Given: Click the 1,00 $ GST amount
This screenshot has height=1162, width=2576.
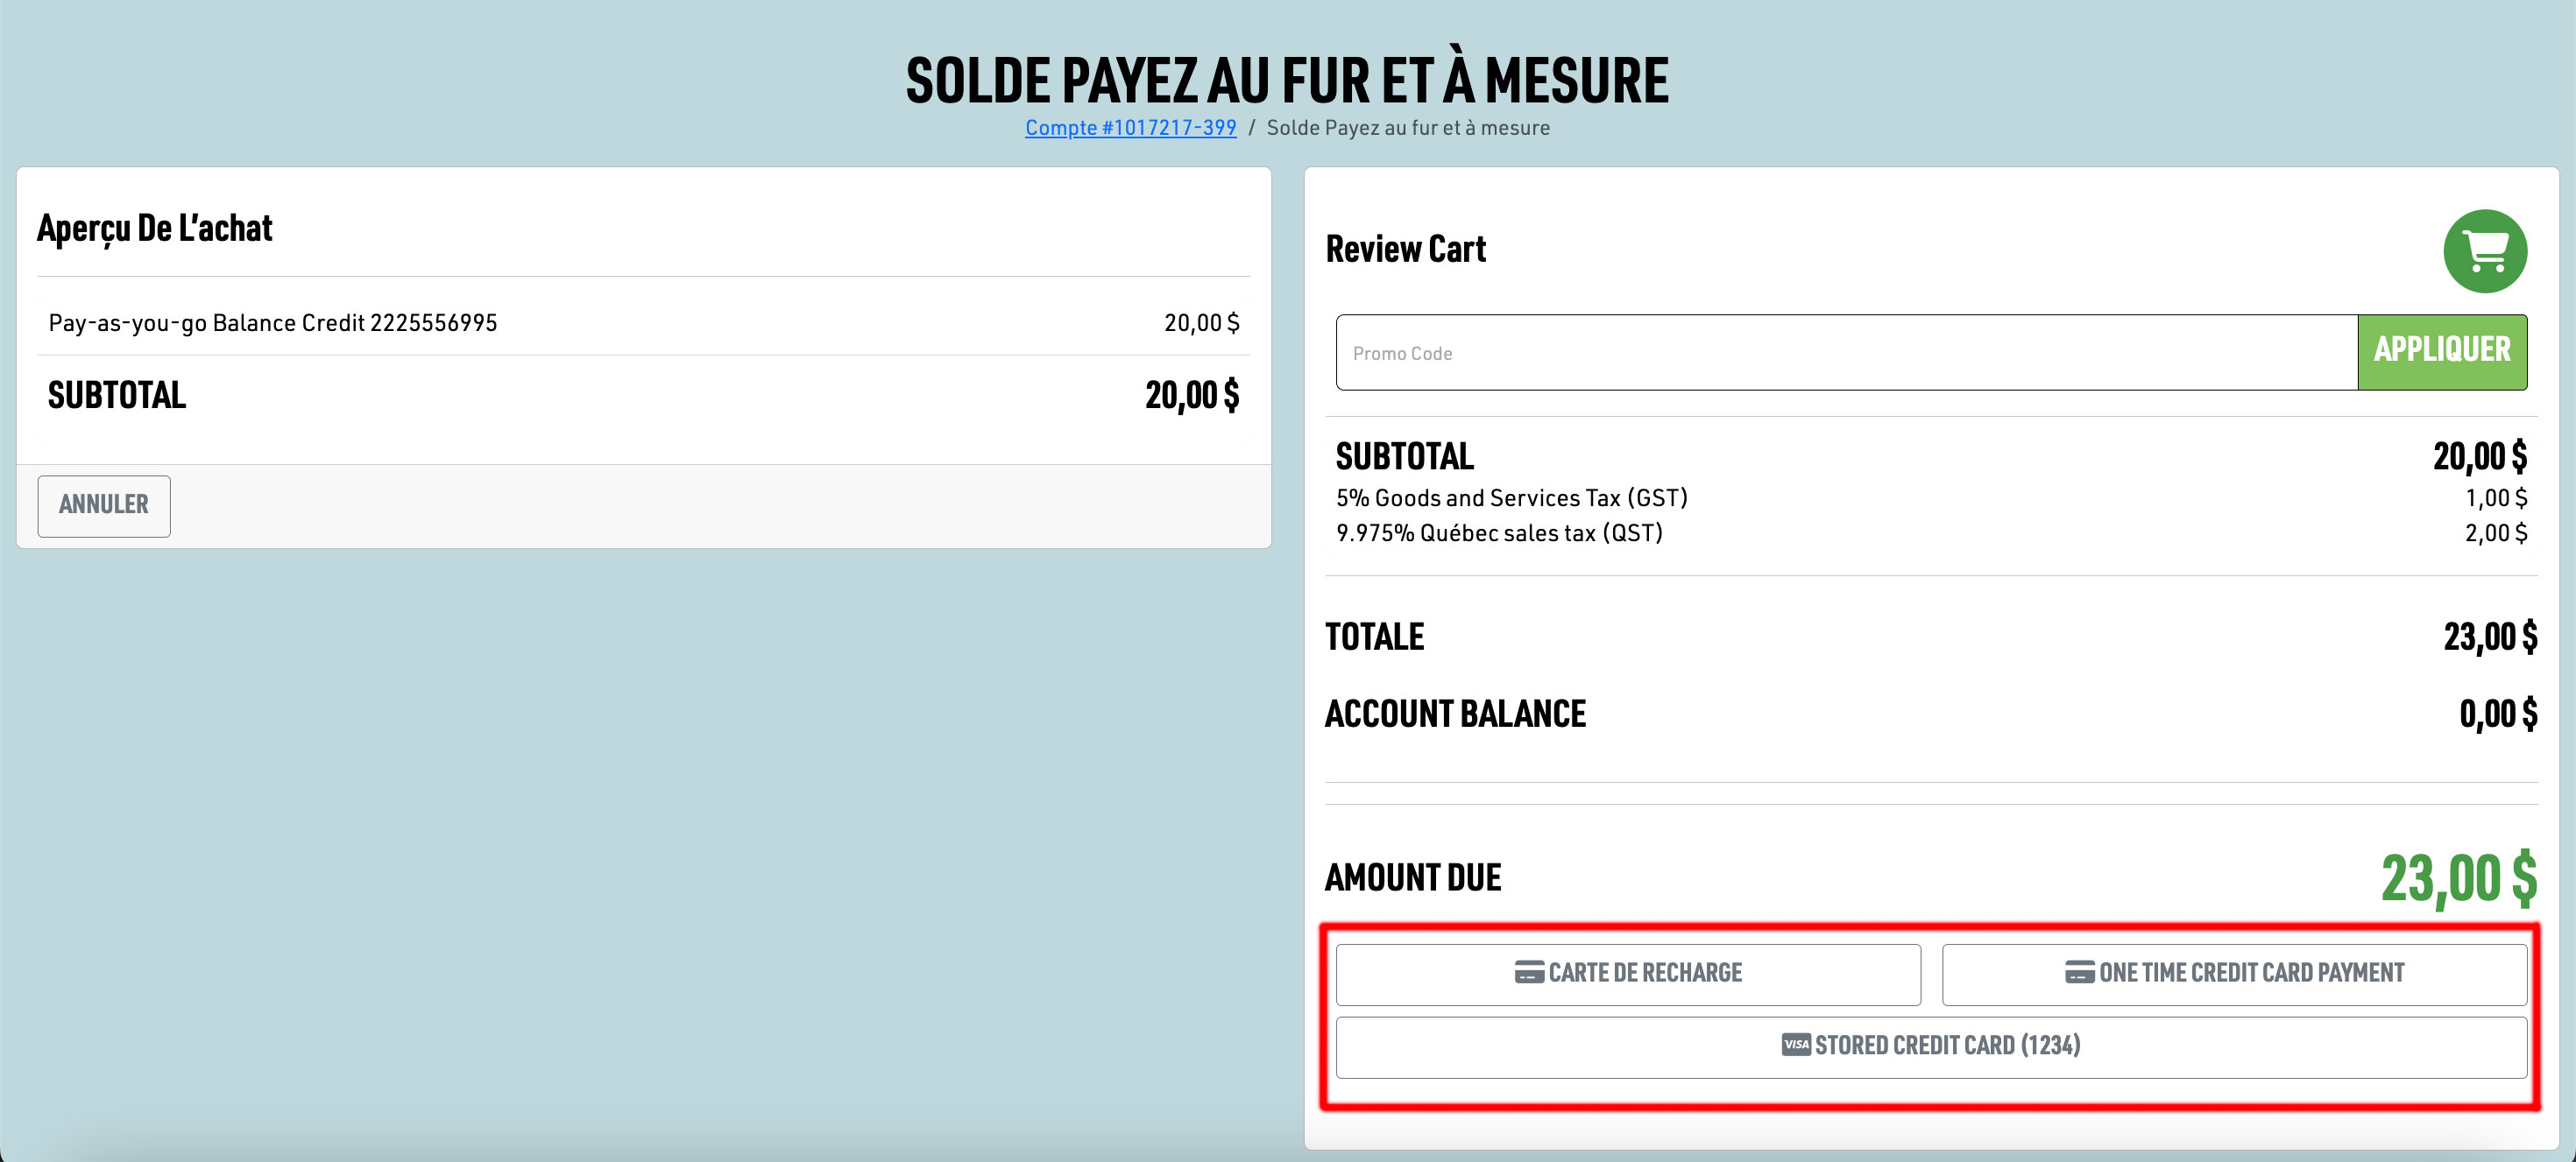Looking at the screenshot, I should (x=2496, y=497).
